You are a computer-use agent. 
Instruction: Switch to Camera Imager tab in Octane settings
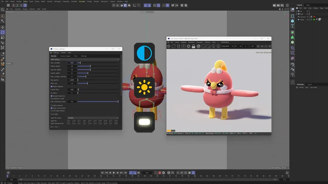pos(65,56)
